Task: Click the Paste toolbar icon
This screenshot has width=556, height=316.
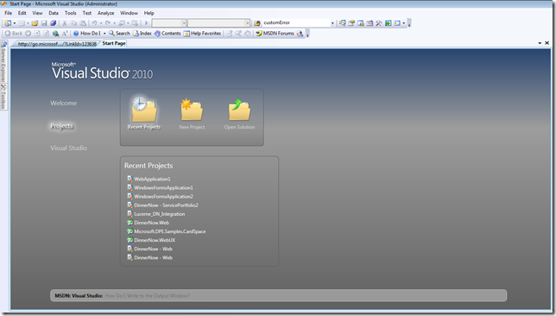Action: (83, 23)
